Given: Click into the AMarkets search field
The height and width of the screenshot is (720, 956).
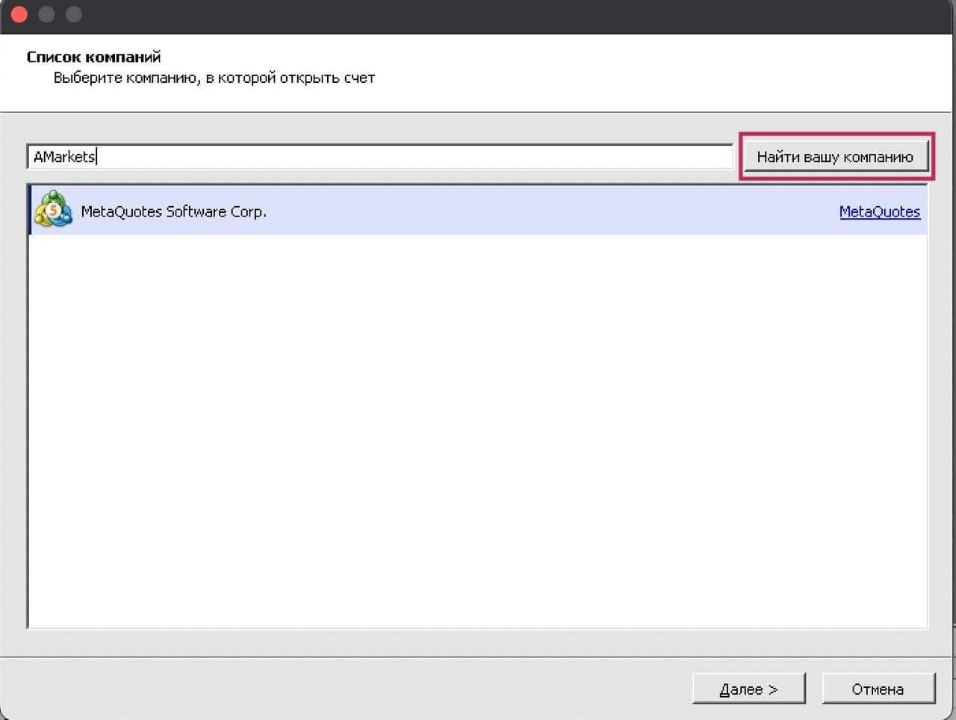Looking at the screenshot, I should (373, 157).
